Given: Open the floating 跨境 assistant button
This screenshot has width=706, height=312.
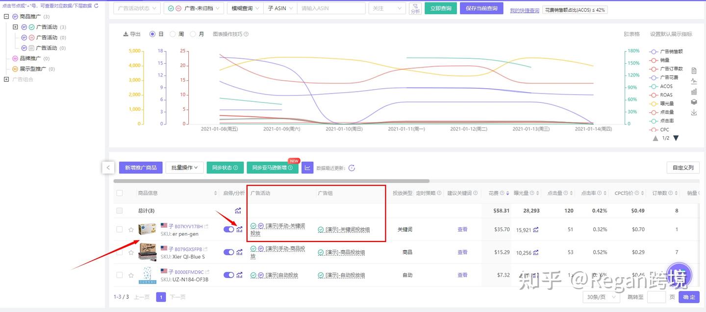Looking at the screenshot, I should 679,275.
